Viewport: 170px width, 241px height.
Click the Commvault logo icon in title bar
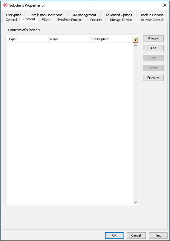pos(5,5)
